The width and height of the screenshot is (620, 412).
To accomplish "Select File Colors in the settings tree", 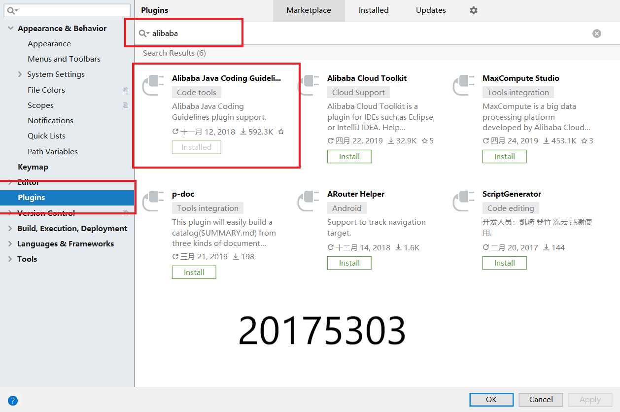I will [x=46, y=90].
